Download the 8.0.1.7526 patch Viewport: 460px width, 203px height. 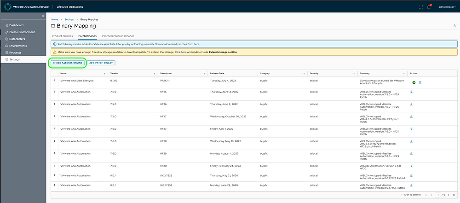tap(411, 176)
